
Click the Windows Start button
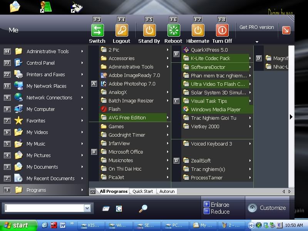click(x=16, y=225)
